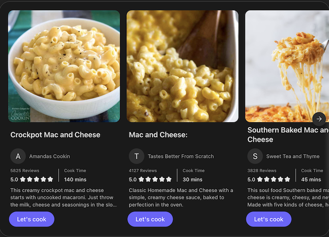Open the 'Mac and Cheese:' recipe title
This screenshot has width=329, height=237.
coord(158,135)
